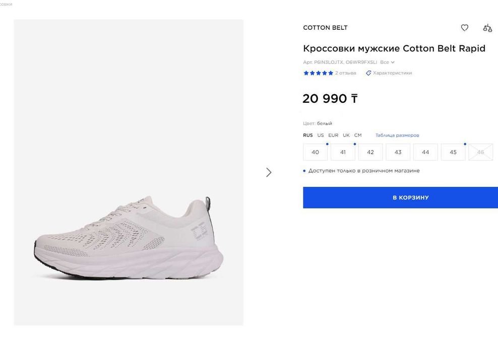This screenshot has height=352, width=498.
Task: Open the Таблица размеров link
Action: click(397, 135)
